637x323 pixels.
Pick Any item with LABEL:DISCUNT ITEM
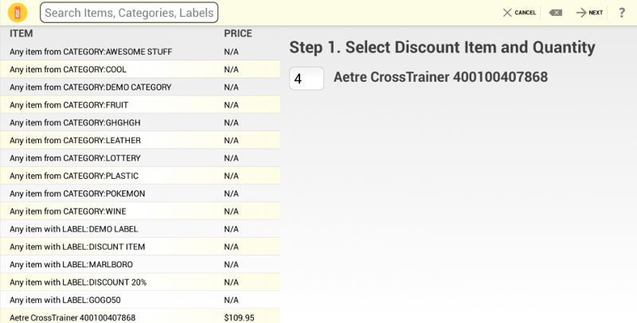[x=140, y=247]
